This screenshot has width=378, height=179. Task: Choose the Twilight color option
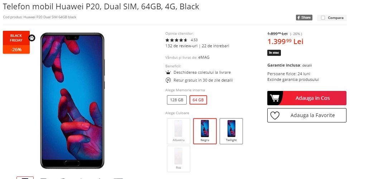tap(231, 131)
